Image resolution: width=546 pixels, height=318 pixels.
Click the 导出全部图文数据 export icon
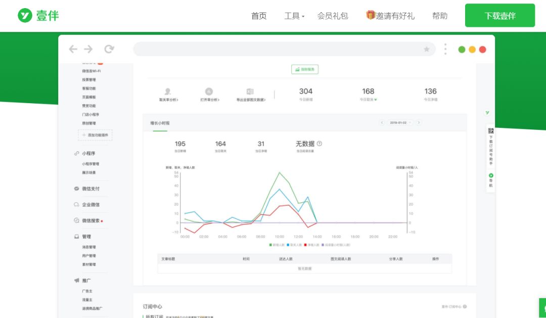(250, 90)
